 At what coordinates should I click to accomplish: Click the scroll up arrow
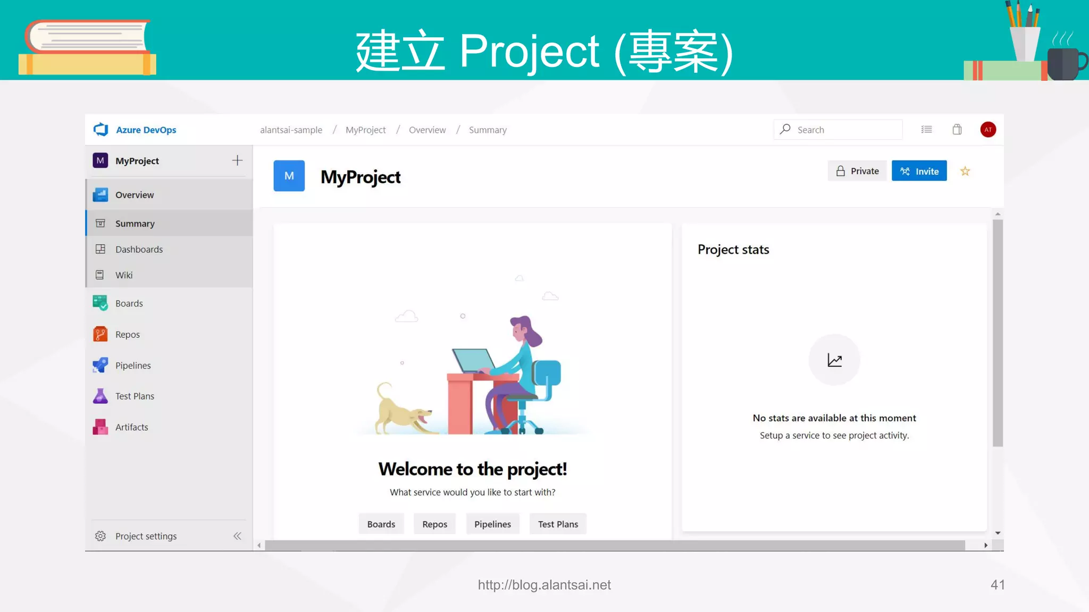(x=998, y=214)
